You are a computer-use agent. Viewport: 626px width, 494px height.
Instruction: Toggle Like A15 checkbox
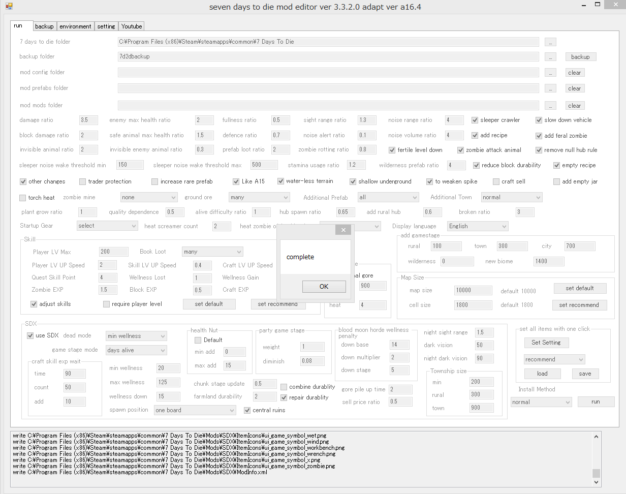(236, 182)
